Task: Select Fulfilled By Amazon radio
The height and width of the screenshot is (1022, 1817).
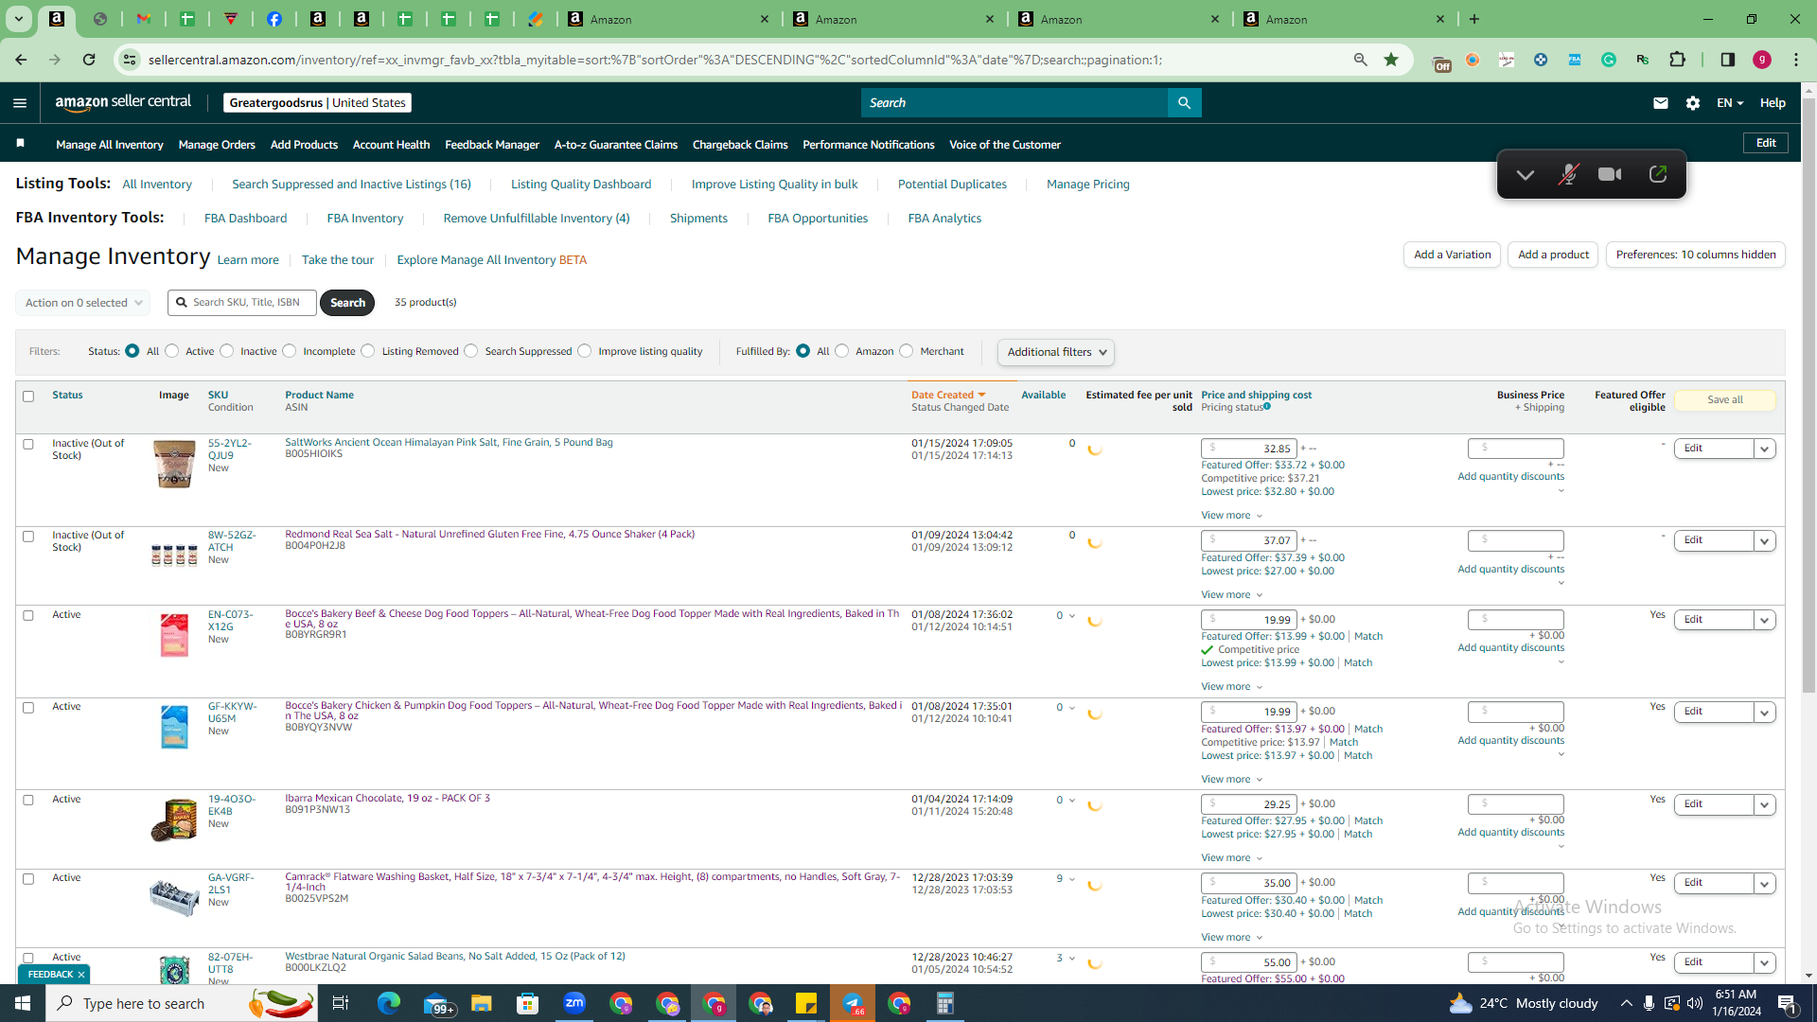Action: pyautogui.click(x=842, y=351)
